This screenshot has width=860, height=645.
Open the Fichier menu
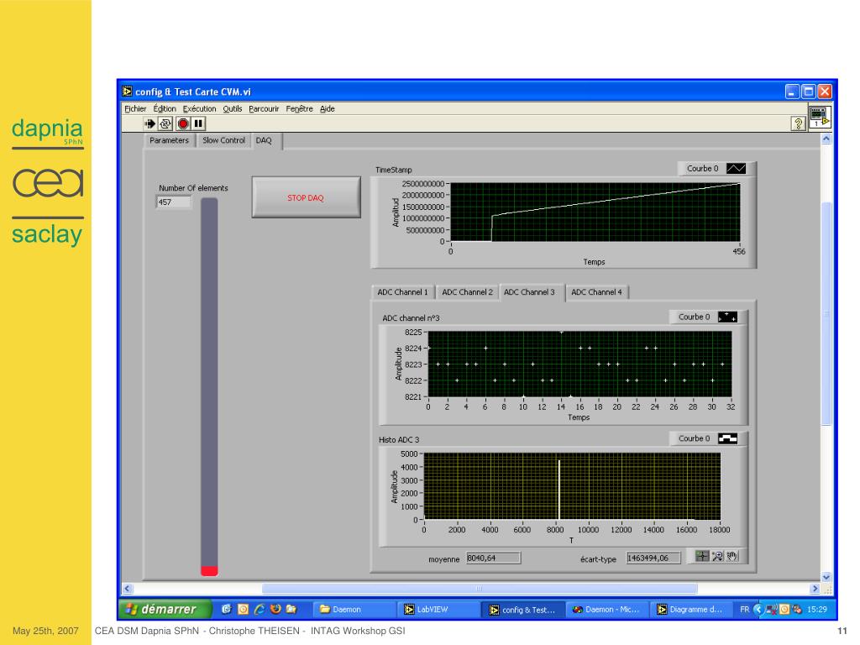[x=135, y=108]
